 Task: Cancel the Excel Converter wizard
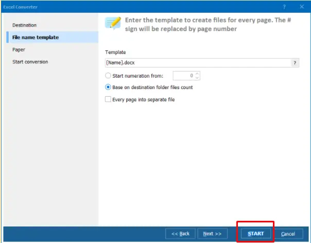click(288, 234)
